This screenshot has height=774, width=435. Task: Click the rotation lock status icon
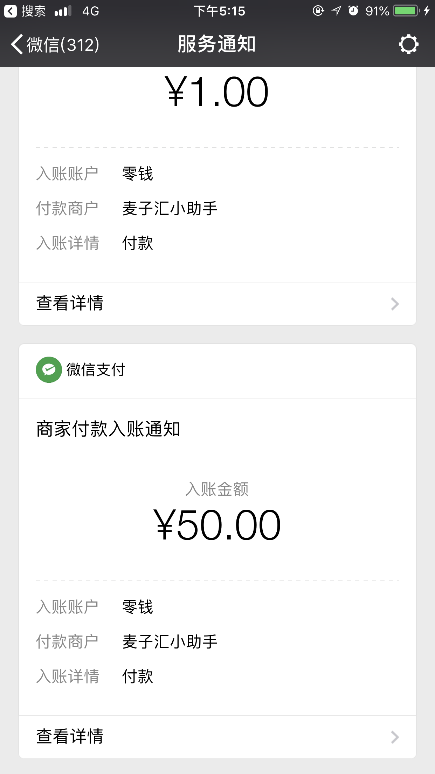[318, 11]
